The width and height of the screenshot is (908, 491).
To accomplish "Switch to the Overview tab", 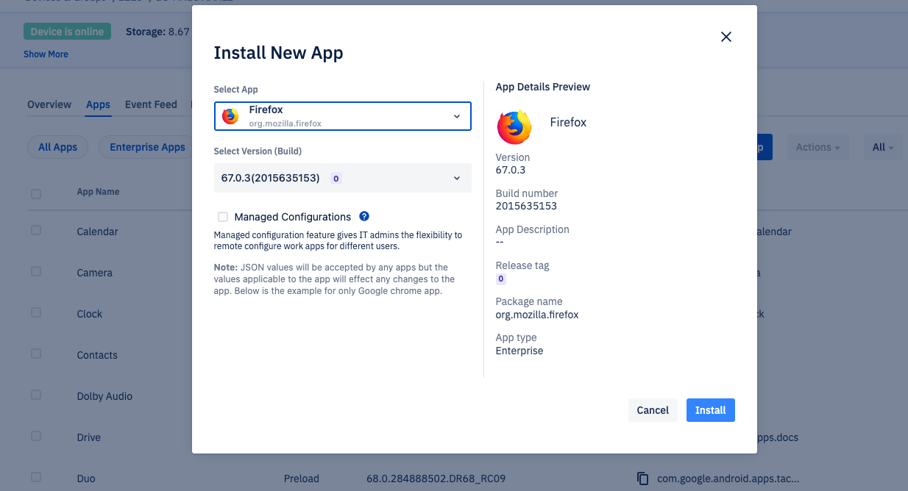I will click(49, 104).
